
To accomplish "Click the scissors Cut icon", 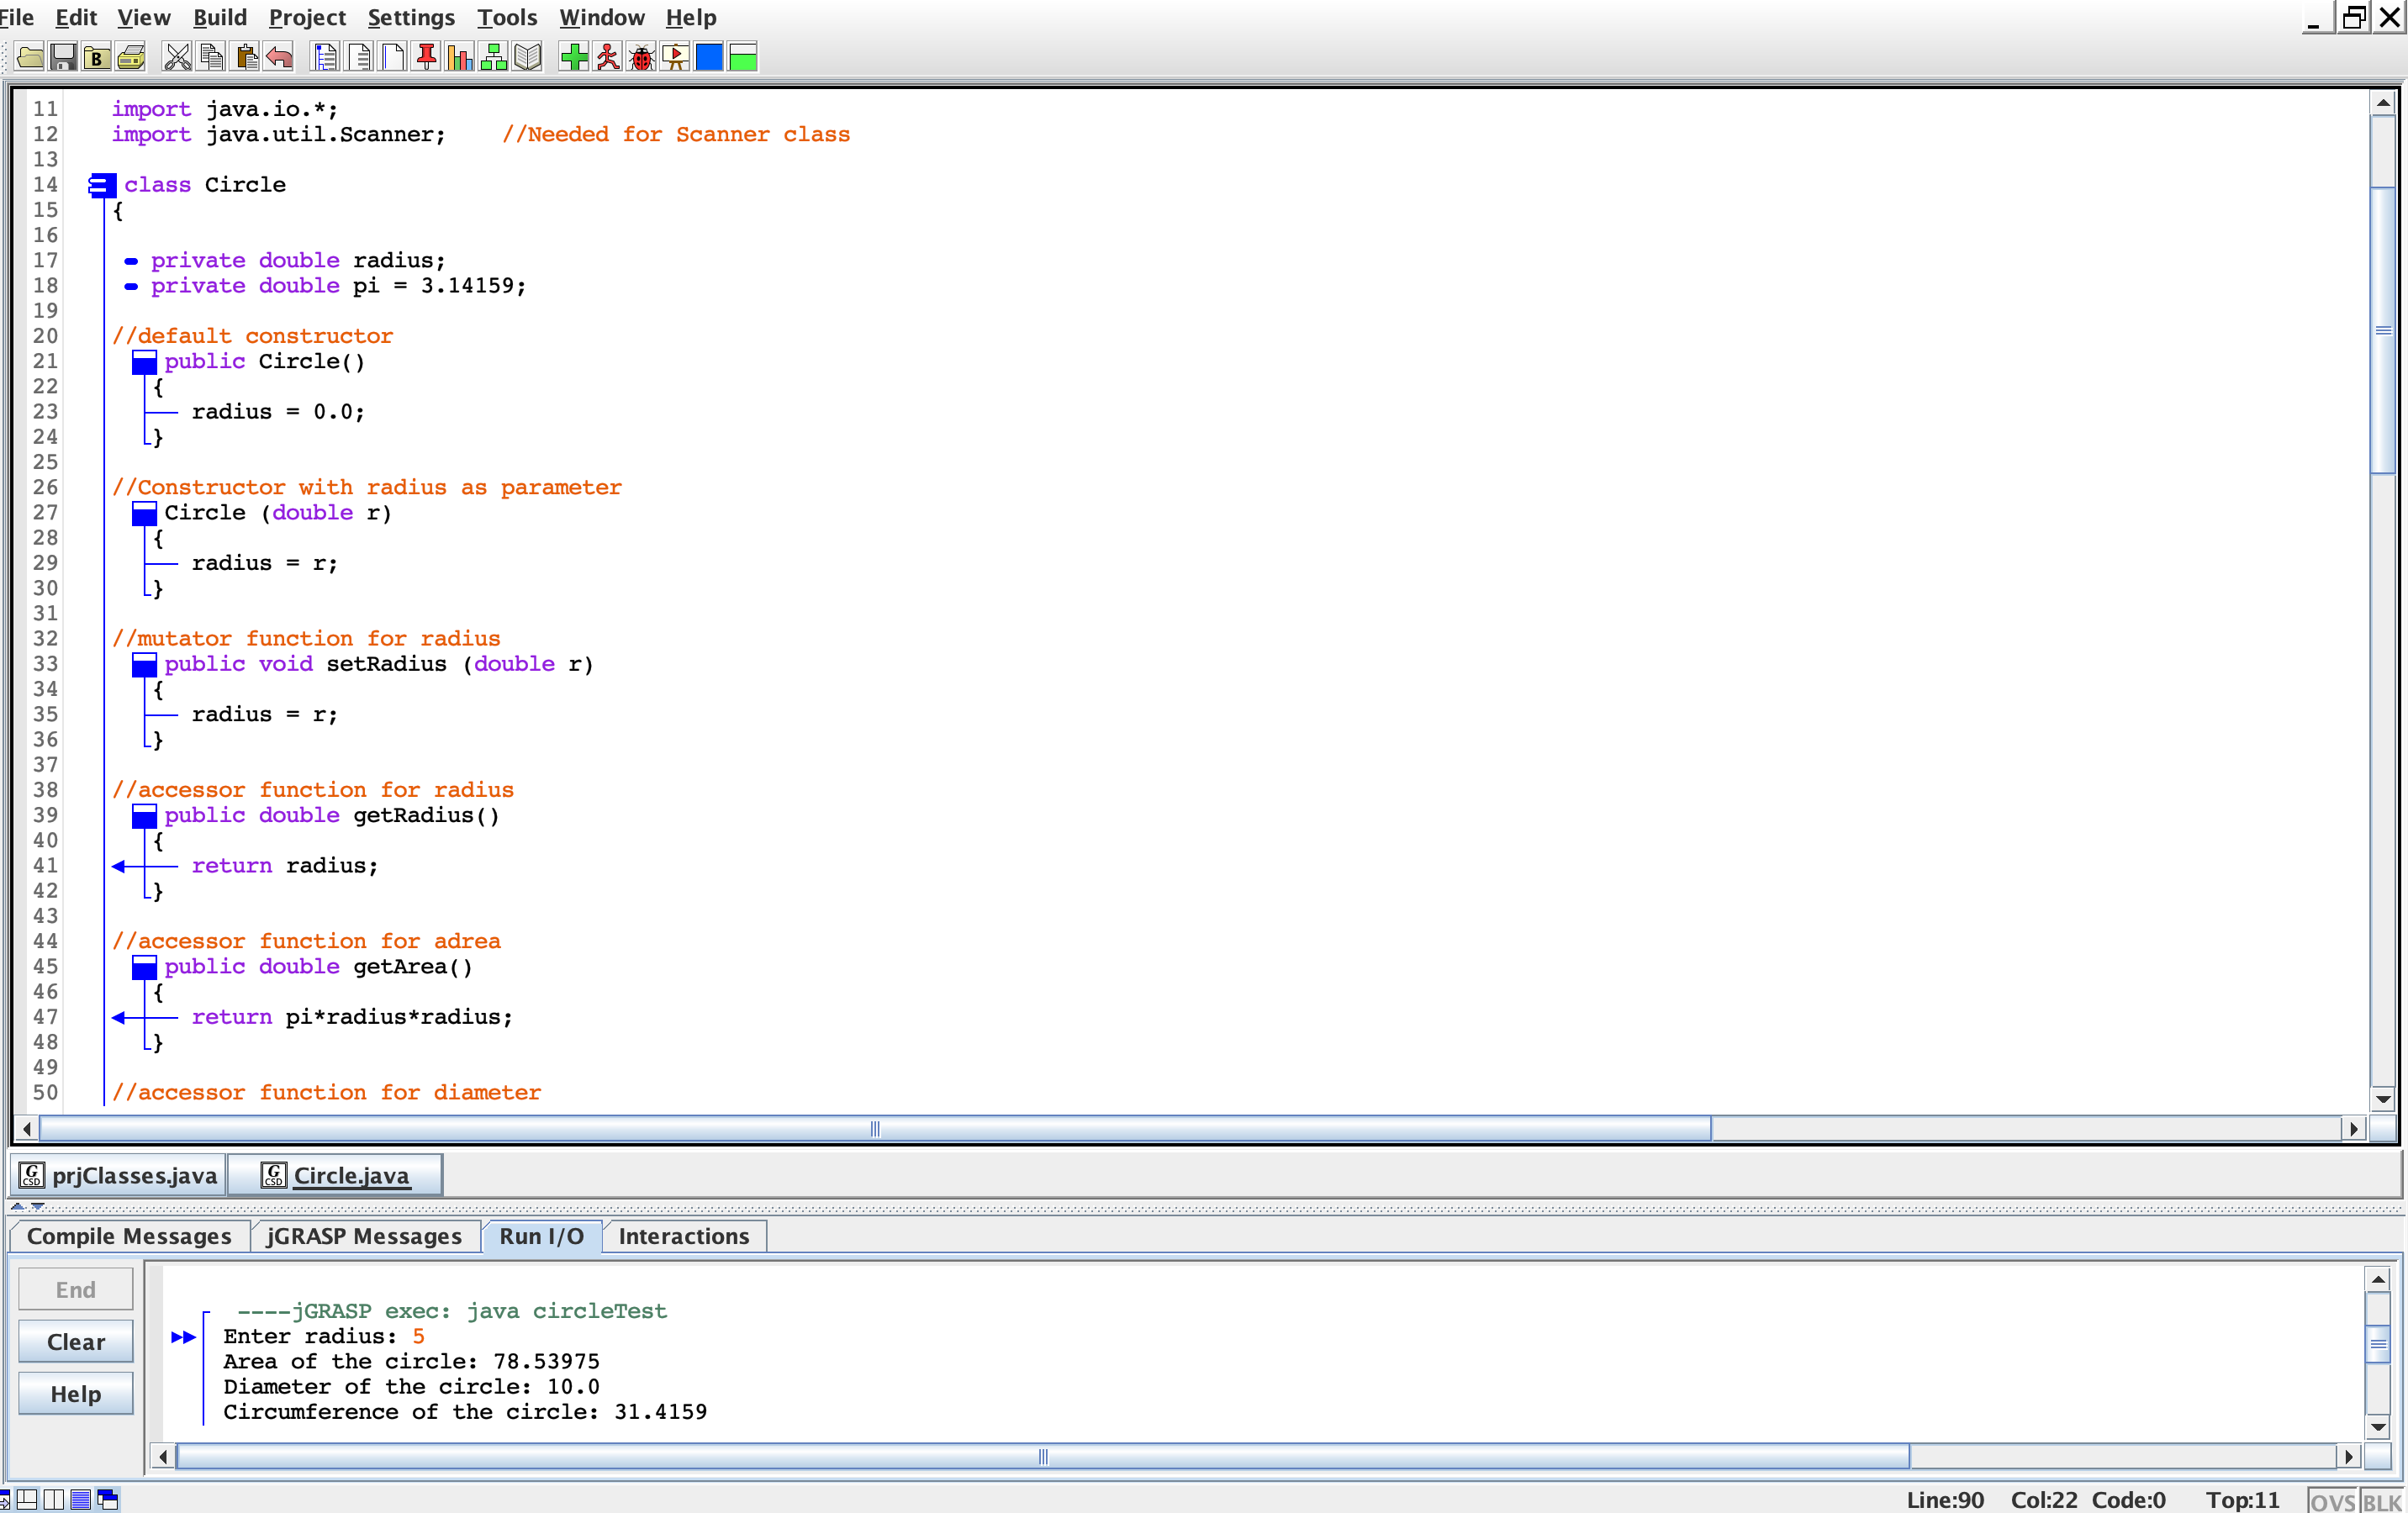I will pyautogui.click(x=177, y=57).
